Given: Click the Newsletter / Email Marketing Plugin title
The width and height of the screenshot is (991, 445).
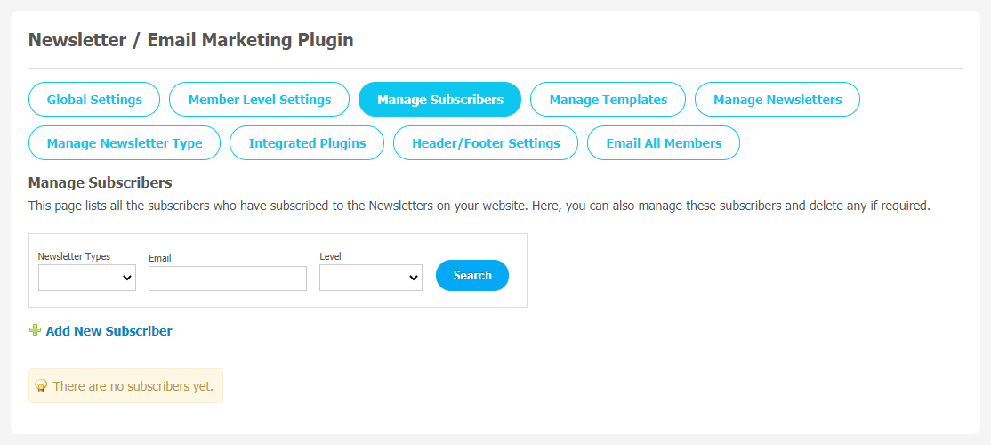Looking at the screenshot, I should [191, 40].
